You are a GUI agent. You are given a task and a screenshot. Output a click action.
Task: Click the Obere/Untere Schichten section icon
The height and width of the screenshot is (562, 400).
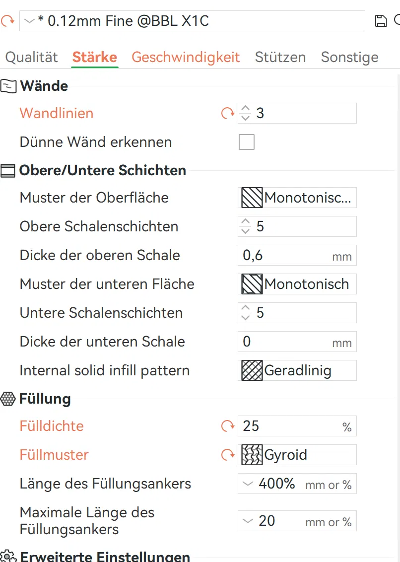coord(8,171)
